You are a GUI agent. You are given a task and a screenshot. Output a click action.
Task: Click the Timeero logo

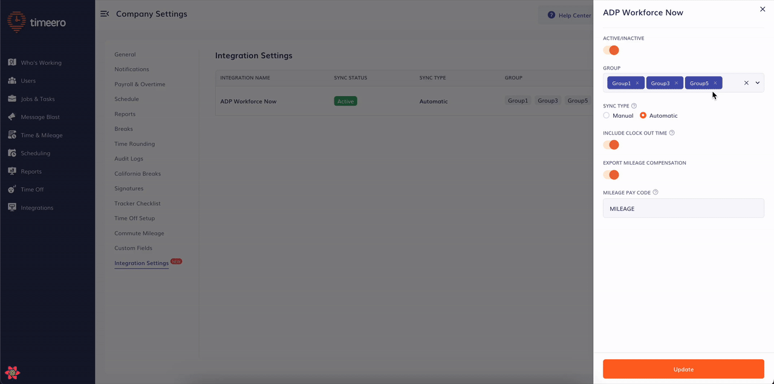[x=37, y=22]
